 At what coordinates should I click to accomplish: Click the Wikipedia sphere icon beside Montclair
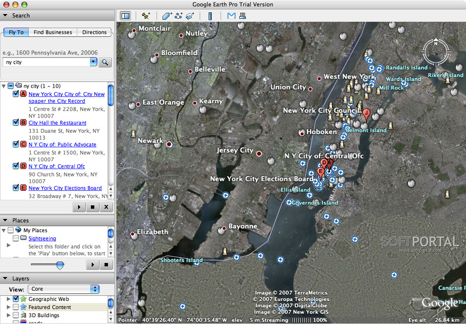(x=131, y=35)
